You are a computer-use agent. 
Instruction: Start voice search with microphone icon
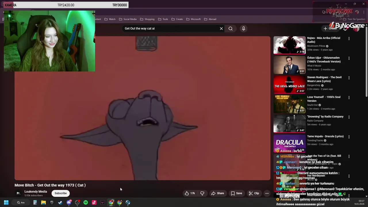(x=244, y=28)
